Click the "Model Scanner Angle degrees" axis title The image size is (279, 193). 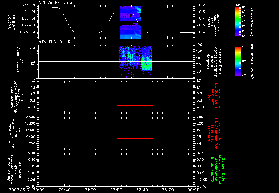214,62
